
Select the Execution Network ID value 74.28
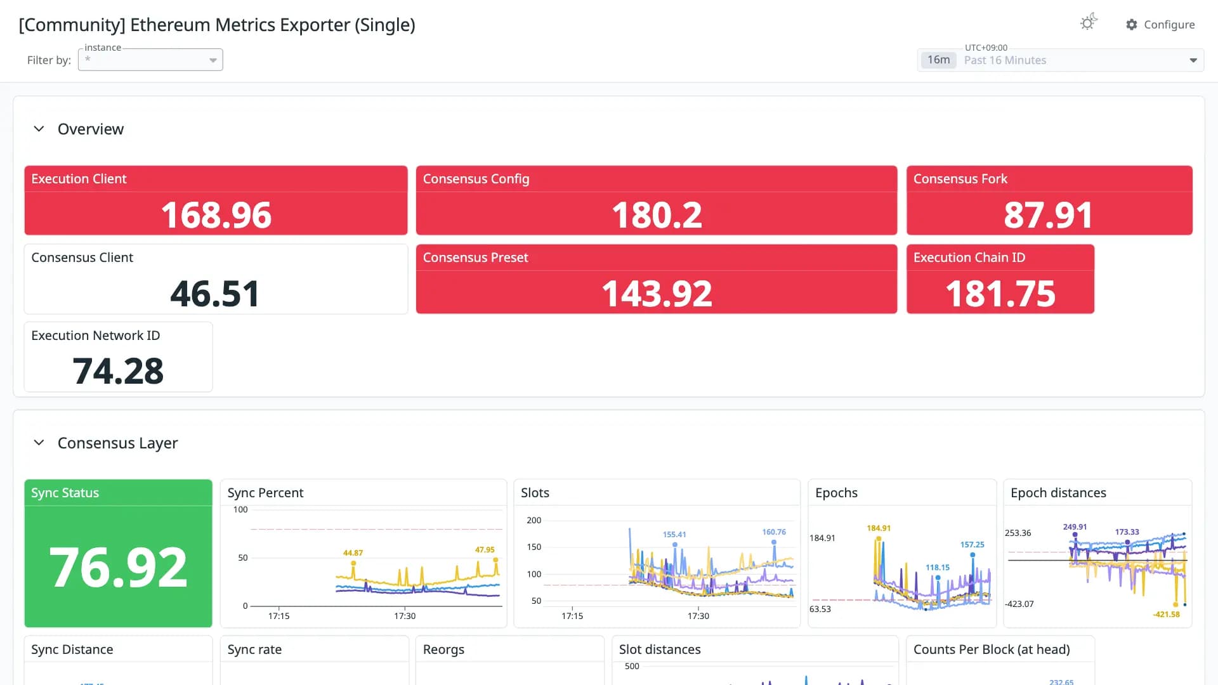(118, 371)
